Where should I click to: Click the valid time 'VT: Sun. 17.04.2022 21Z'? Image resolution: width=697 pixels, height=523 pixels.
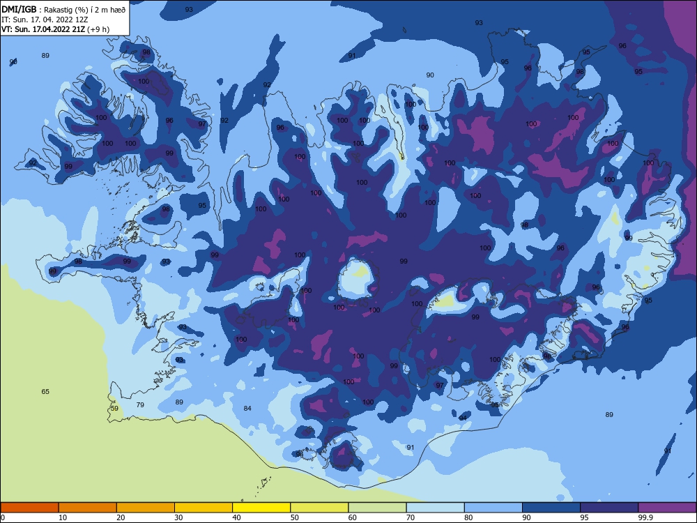(43, 29)
